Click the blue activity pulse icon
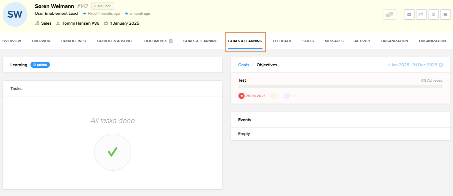453x196 pixels. (126, 14)
